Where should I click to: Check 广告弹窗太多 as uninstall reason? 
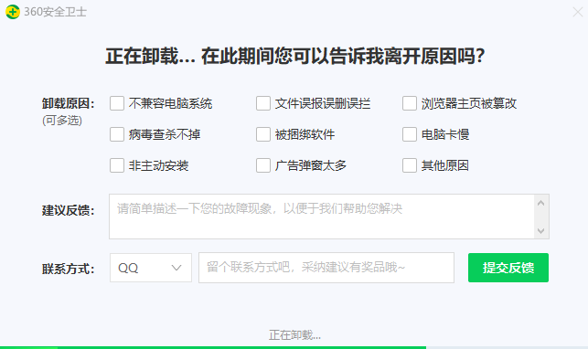click(263, 165)
